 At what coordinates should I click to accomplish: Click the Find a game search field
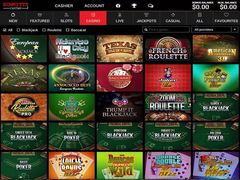(166, 30)
